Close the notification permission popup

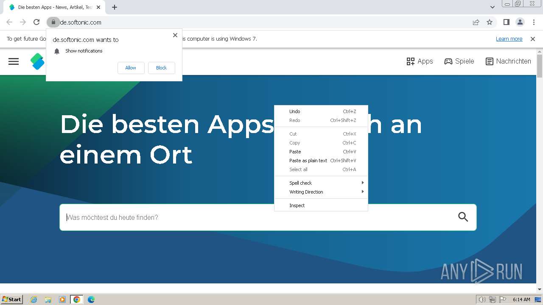175,35
